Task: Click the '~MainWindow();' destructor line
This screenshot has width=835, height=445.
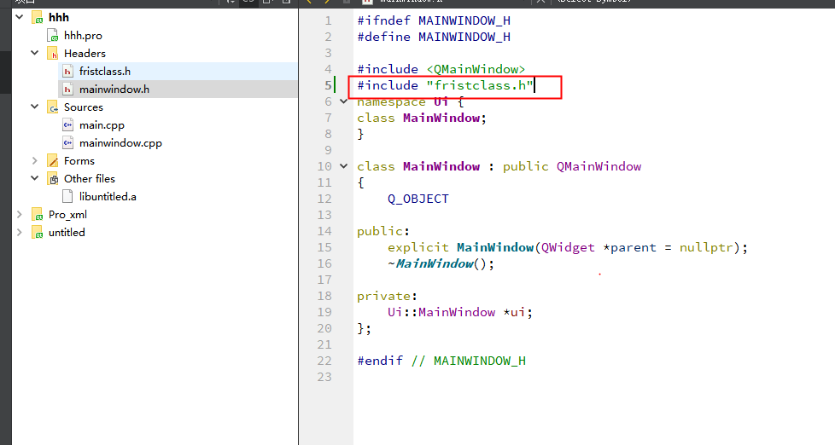Action: (441, 263)
